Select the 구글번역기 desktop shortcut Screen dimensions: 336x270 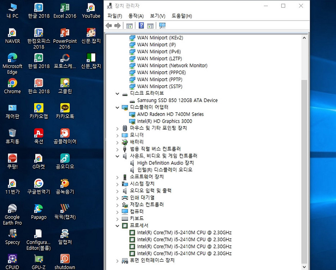coord(39,186)
